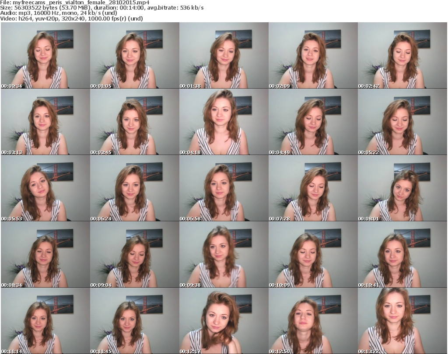The image size is (448, 354).
Task: Click the Size and duration info line
Action: click(101, 8)
